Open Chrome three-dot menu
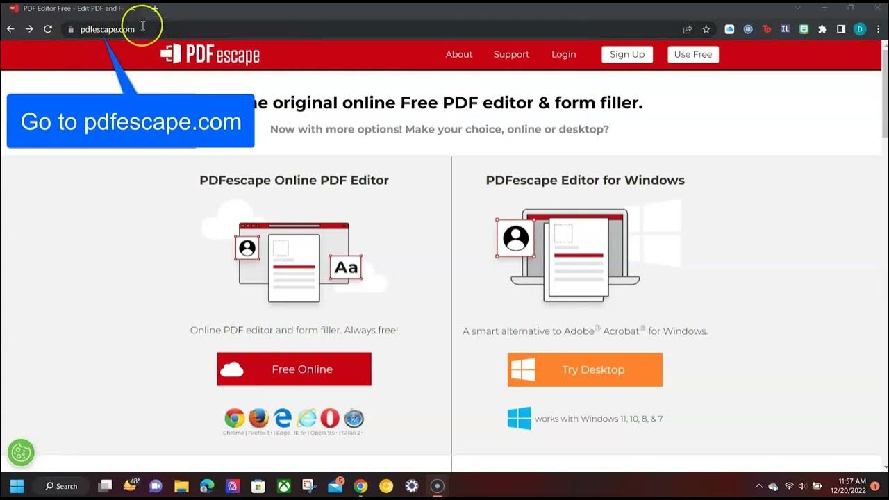Image resolution: width=889 pixels, height=500 pixels. (877, 29)
